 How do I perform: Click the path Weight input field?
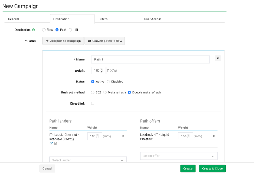(x=99, y=70)
